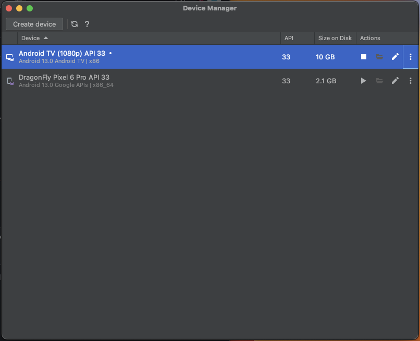The image size is (420, 341).
Task: Open the help question mark icon
Action: tap(87, 24)
